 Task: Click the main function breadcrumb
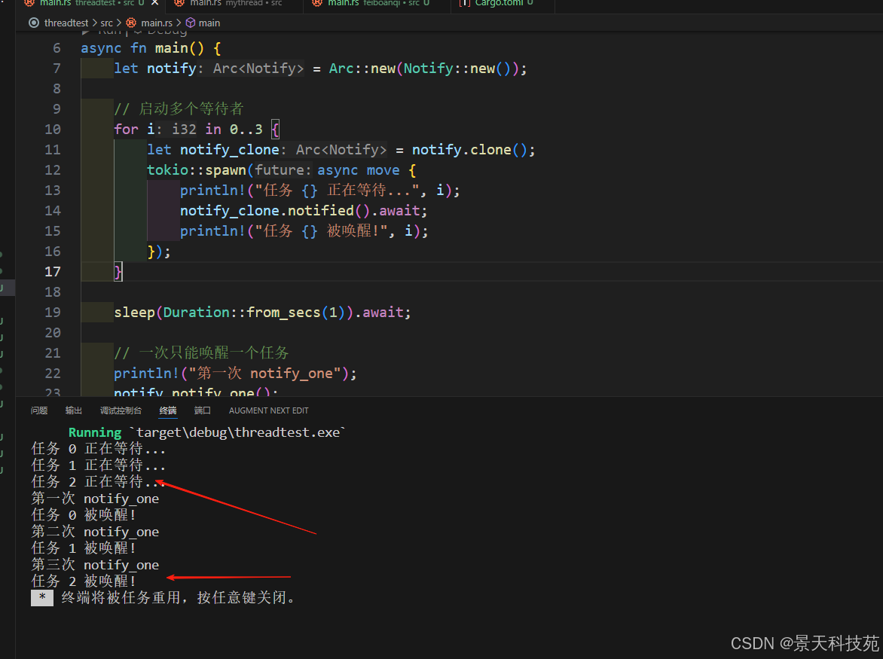pos(209,23)
